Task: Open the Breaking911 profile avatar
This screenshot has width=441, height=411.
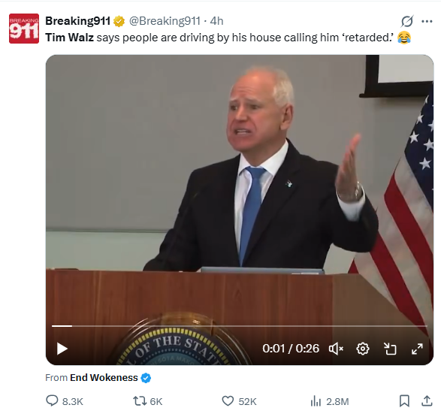Action: point(24,29)
